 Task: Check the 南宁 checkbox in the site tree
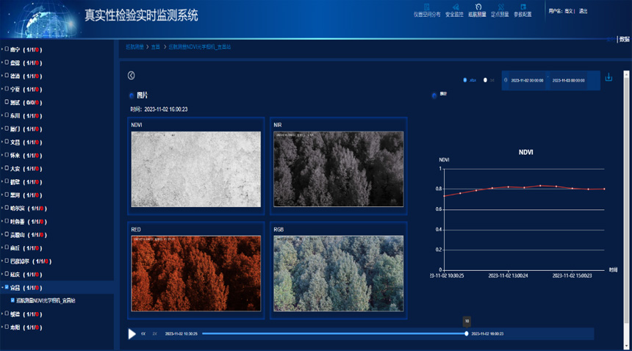pyautogui.click(x=7, y=50)
